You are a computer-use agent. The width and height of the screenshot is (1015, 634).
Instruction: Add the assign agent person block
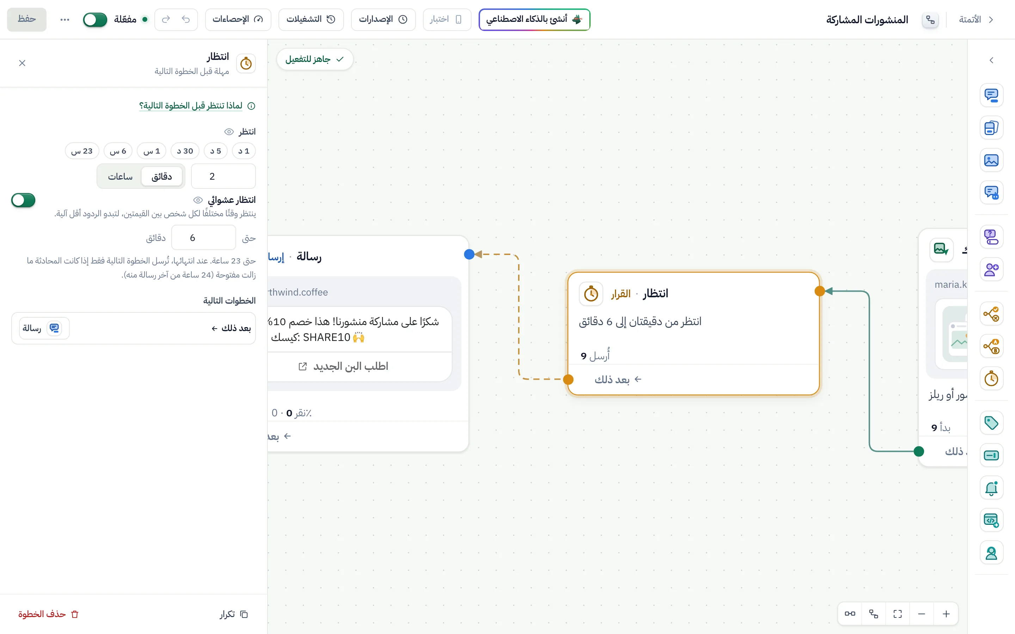pyautogui.click(x=991, y=553)
